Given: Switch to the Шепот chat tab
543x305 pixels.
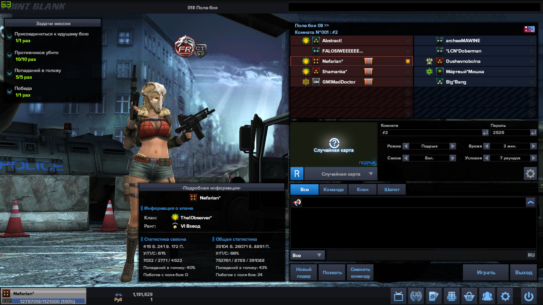Looking at the screenshot, I should click(392, 189).
